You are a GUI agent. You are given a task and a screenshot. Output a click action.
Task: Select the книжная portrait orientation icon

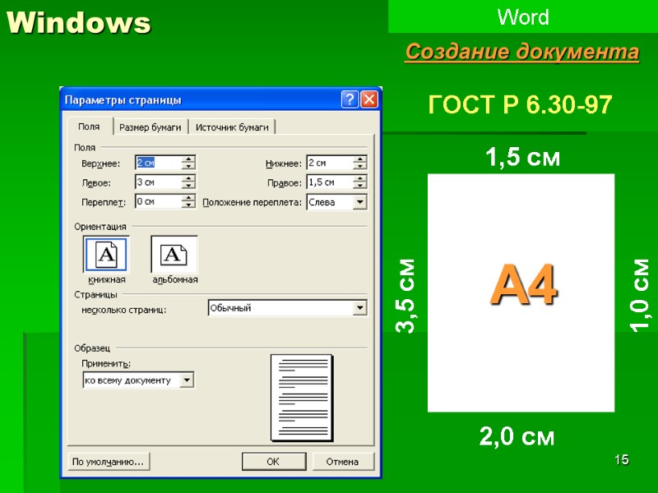(x=106, y=254)
